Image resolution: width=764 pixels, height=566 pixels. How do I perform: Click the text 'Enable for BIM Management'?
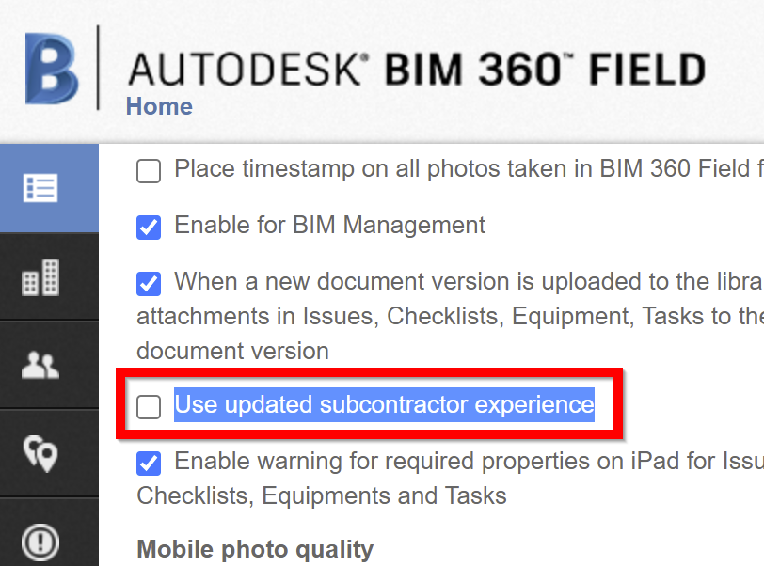pos(329,226)
